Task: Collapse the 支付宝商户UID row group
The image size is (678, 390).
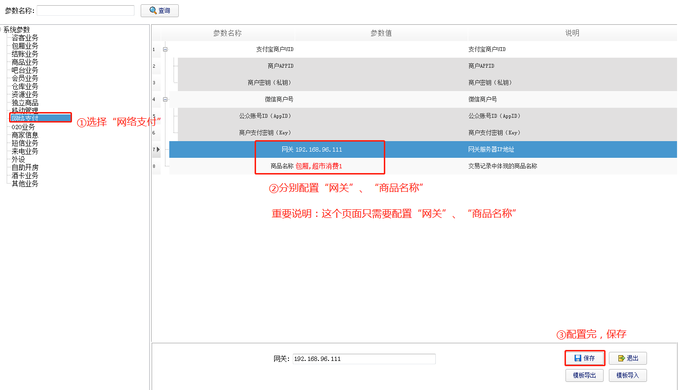Action: coord(165,49)
